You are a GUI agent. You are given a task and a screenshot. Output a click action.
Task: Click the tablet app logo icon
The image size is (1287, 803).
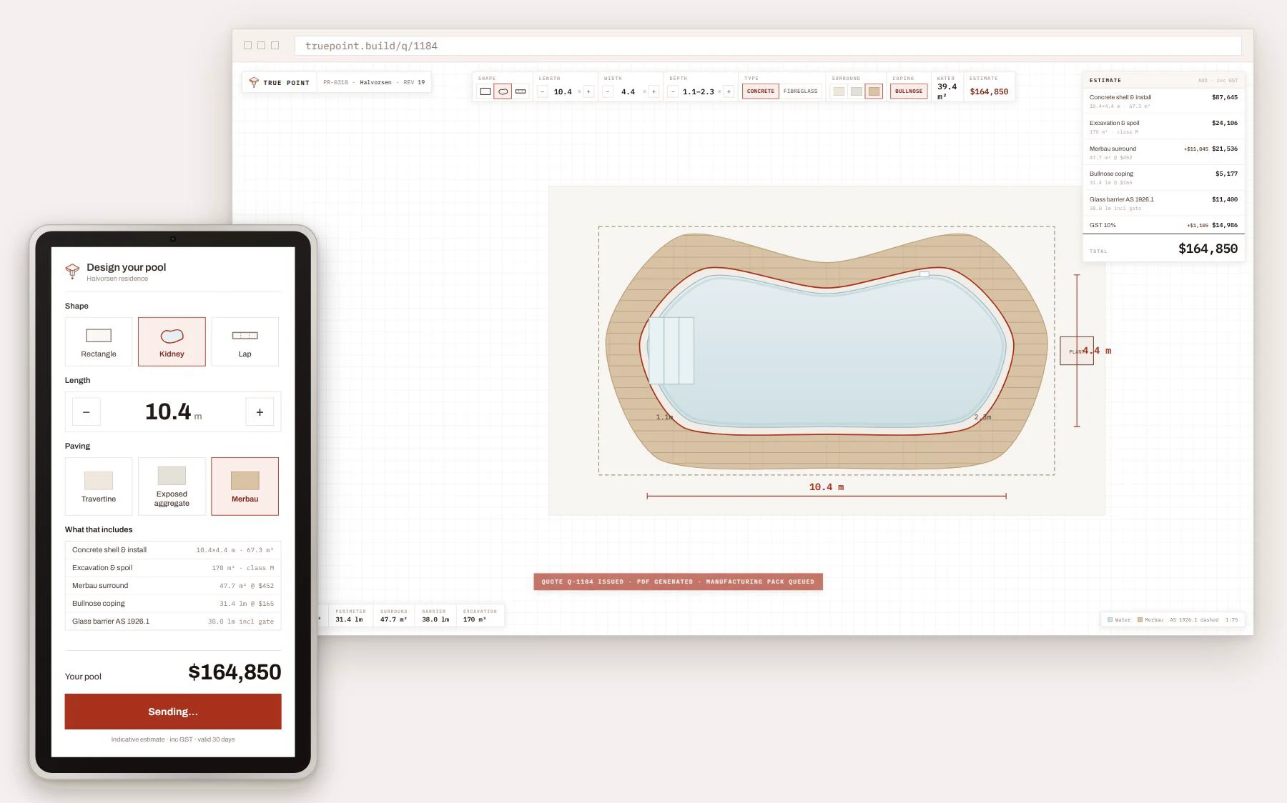pyautogui.click(x=72, y=271)
